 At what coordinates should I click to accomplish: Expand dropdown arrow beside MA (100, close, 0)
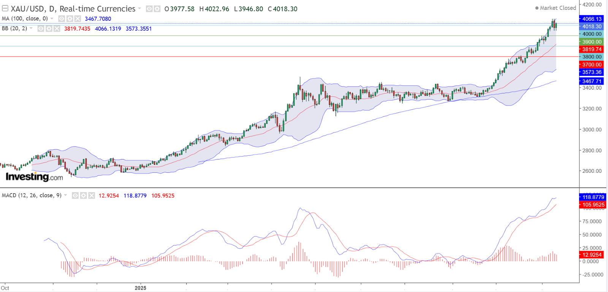(52, 19)
